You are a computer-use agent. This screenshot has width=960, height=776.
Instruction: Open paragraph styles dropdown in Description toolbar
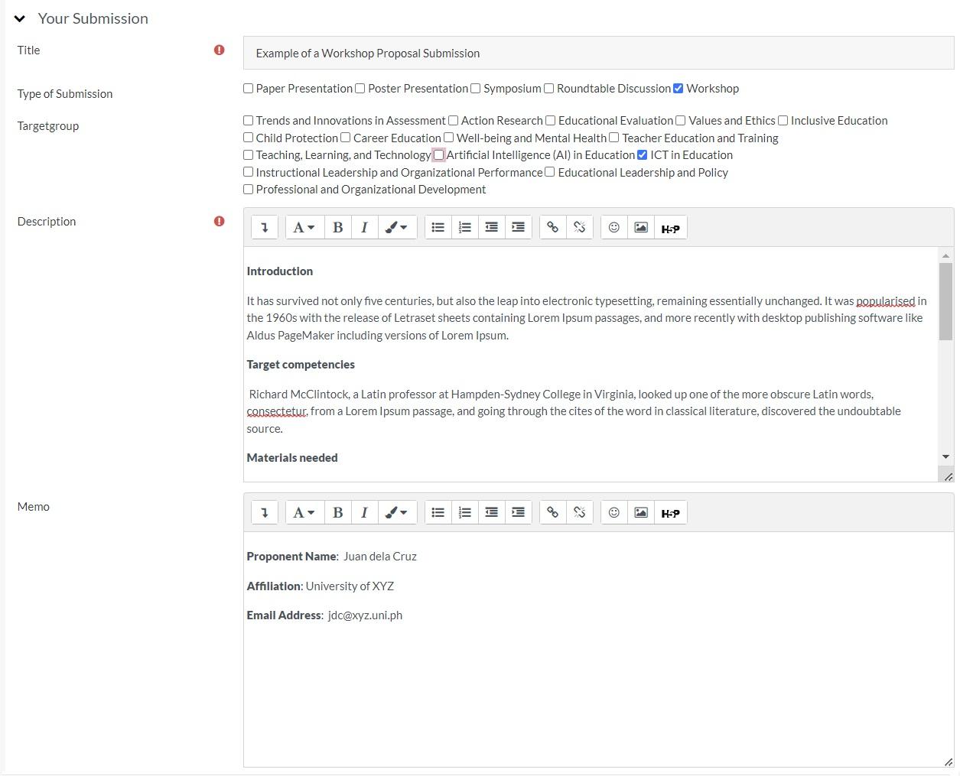click(304, 227)
